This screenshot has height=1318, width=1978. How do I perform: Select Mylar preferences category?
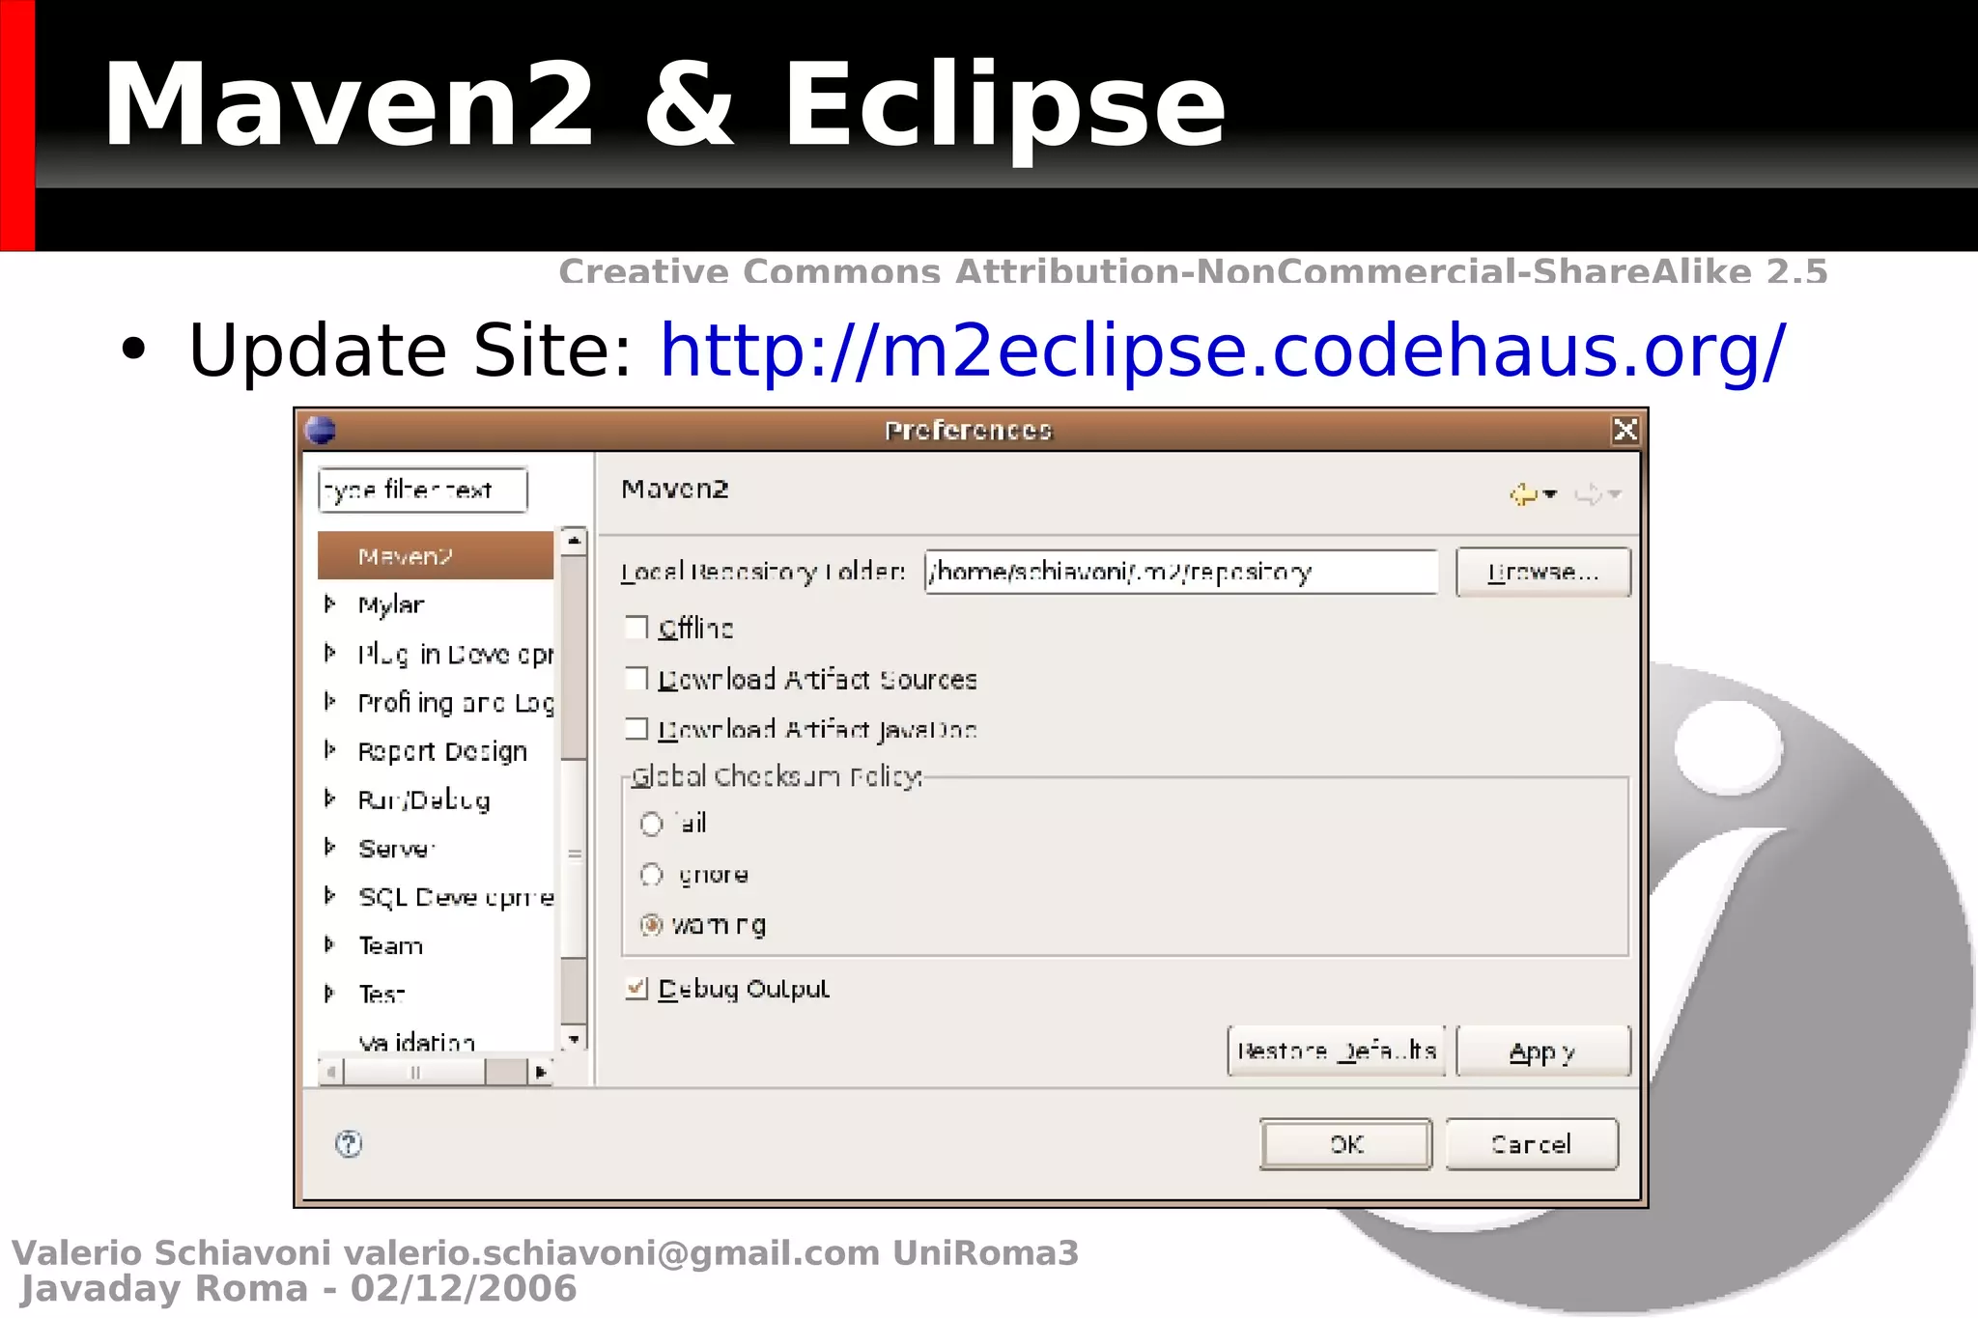[x=390, y=605]
